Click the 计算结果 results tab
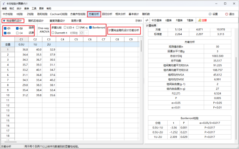The height and width of the screenshot is (149, 239). [151, 26]
